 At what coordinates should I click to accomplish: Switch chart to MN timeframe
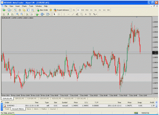[108, 10]
